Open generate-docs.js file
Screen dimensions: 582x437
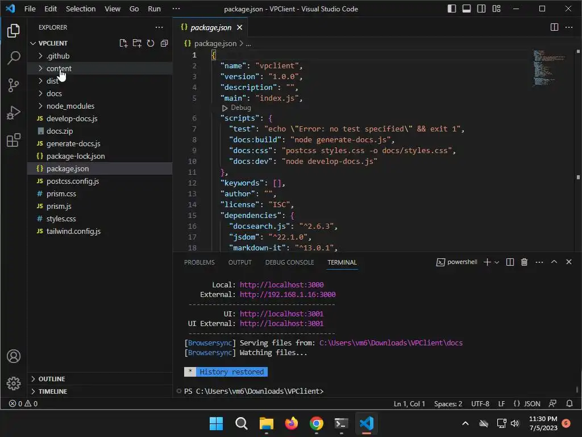click(x=99, y=143)
